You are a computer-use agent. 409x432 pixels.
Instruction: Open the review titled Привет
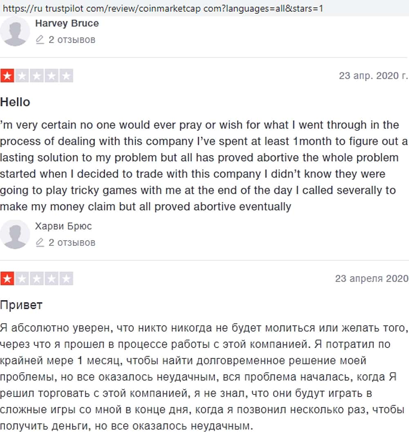tap(21, 305)
